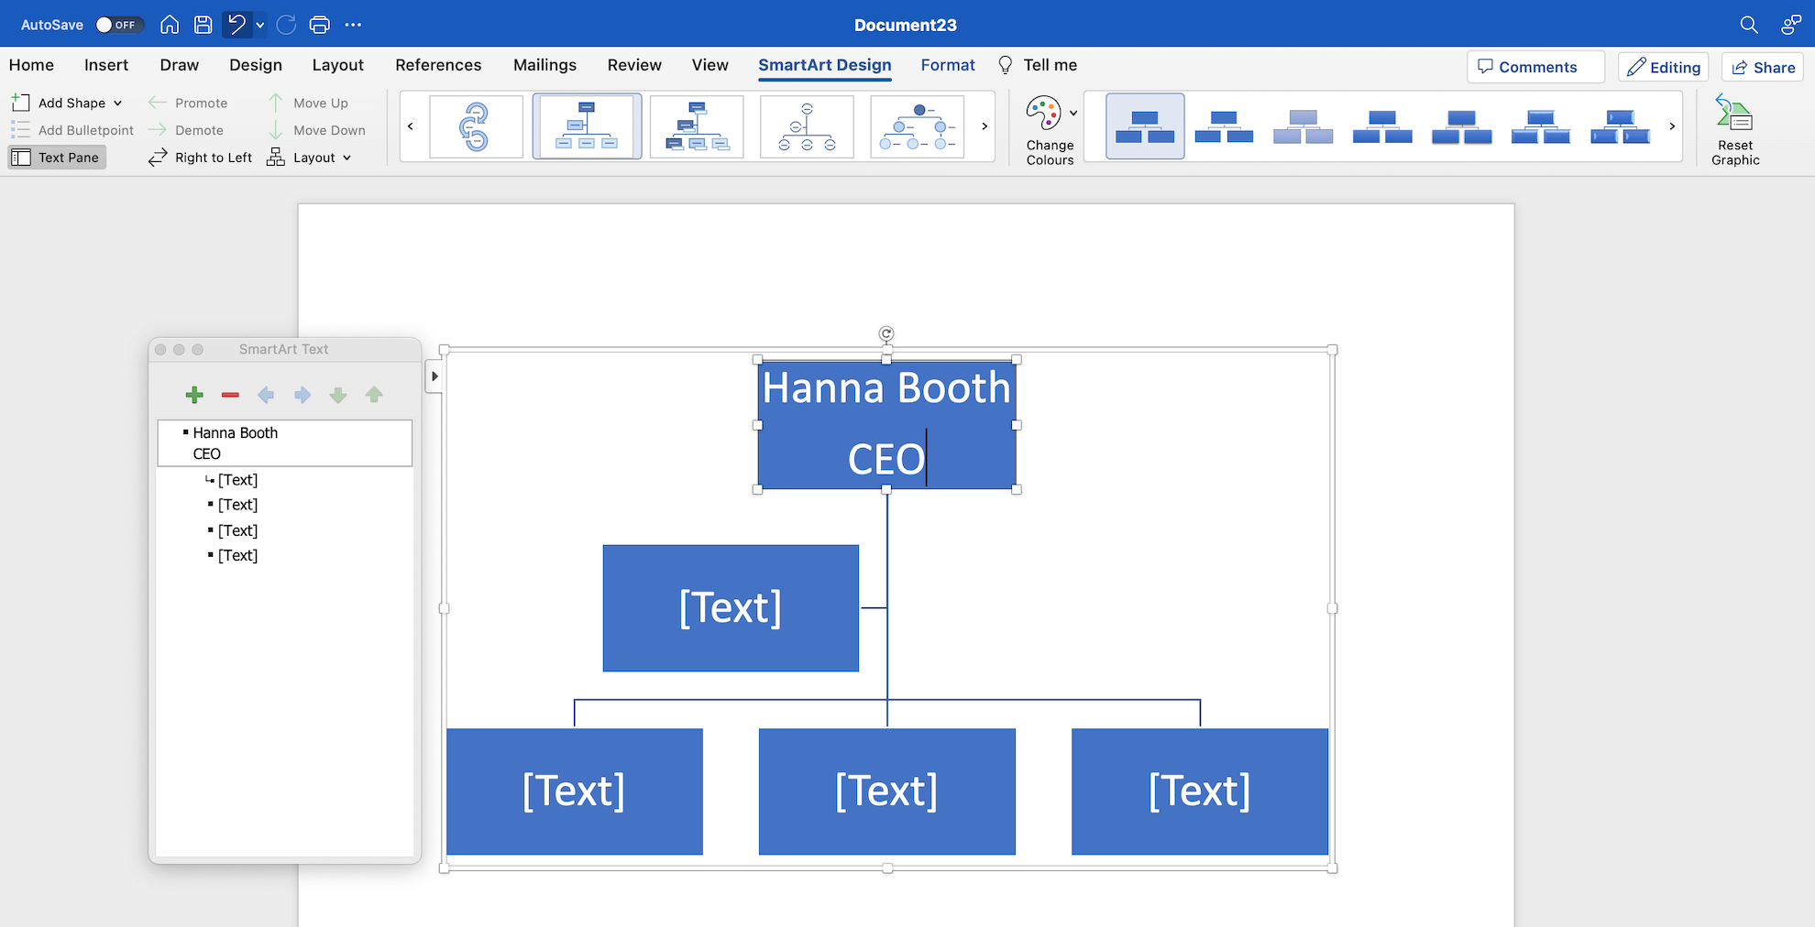The image size is (1815, 927).
Task: Open the Comments pane
Action: 1535,67
